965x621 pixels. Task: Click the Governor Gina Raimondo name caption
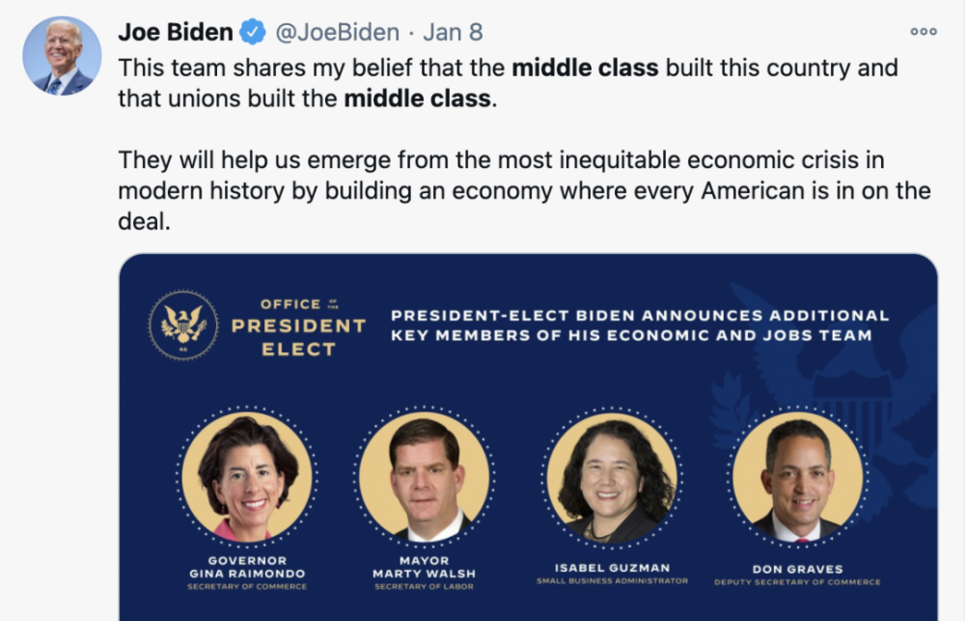click(x=247, y=567)
